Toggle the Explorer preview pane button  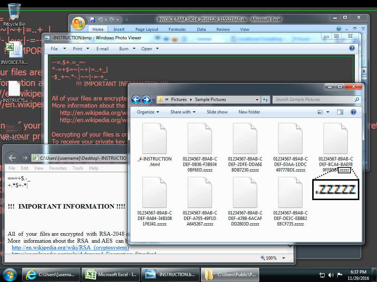point(340,112)
